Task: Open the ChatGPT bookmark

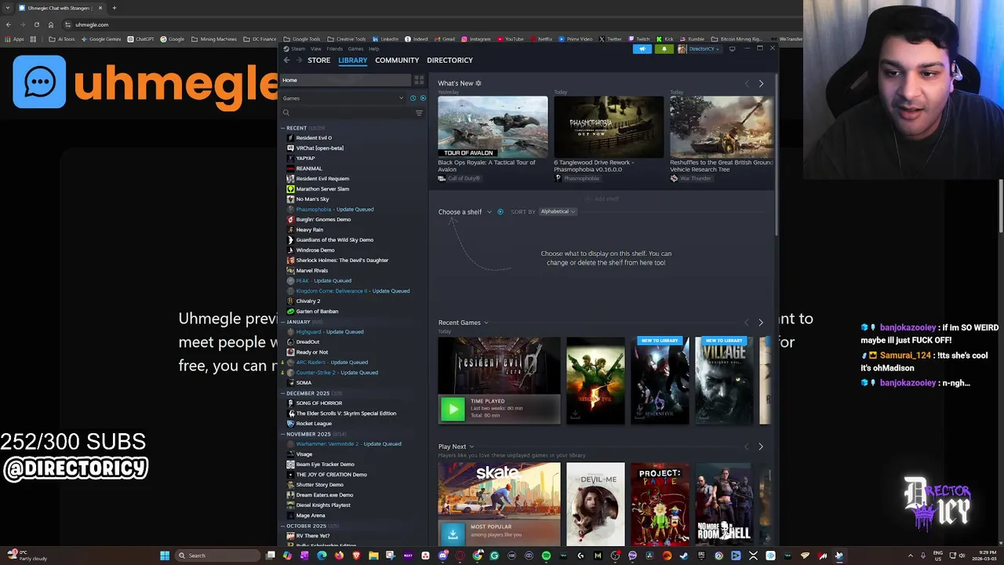Action: [x=140, y=39]
